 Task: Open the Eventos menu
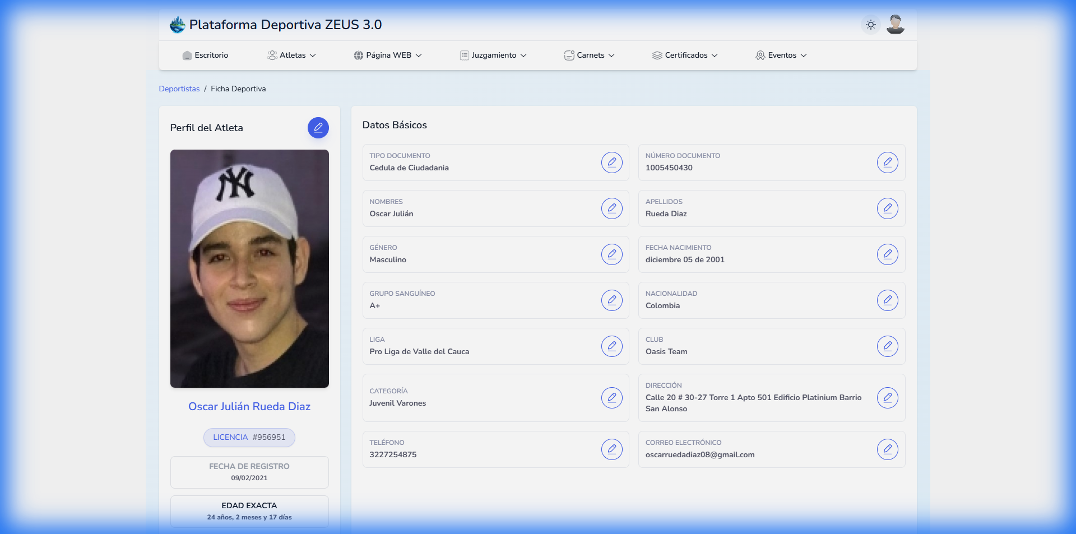point(781,55)
